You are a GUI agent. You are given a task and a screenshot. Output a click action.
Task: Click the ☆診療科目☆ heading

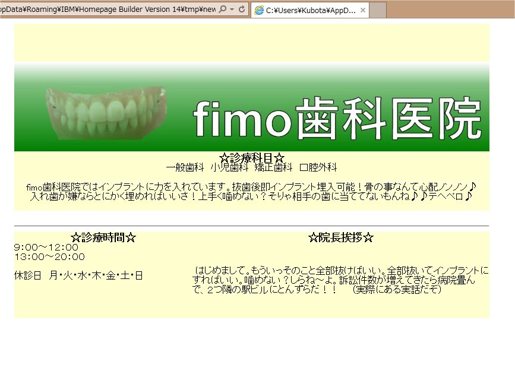251,158
